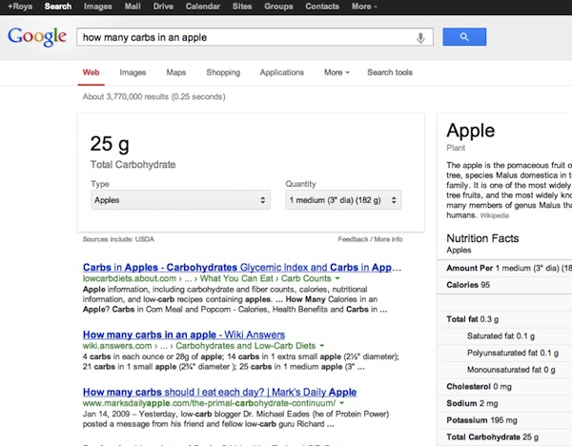Open Drive in the top bar
572x446 pixels.
click(163, 7)
